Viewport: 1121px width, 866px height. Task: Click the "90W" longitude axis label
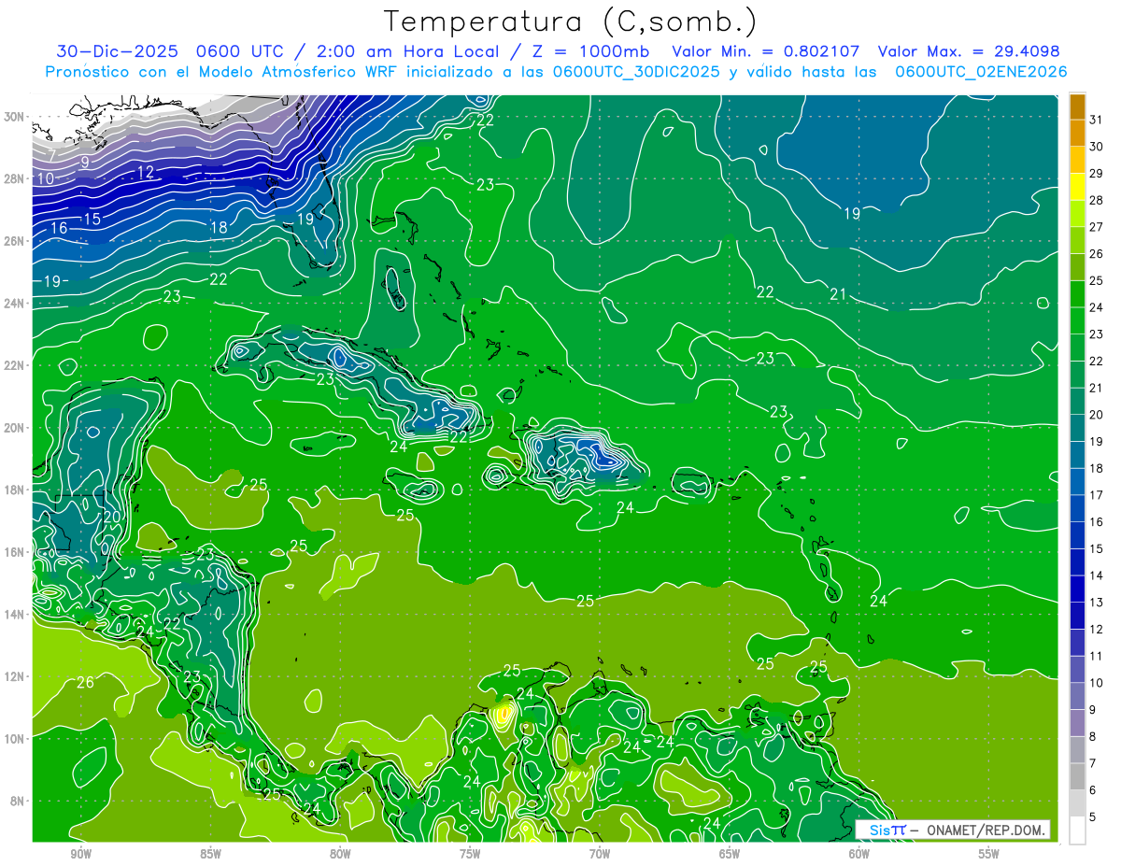point(81,854)
